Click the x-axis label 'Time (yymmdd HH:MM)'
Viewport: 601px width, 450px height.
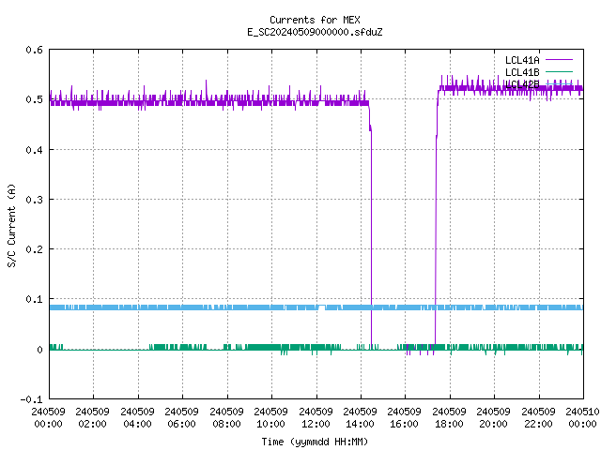coord(315,442)
